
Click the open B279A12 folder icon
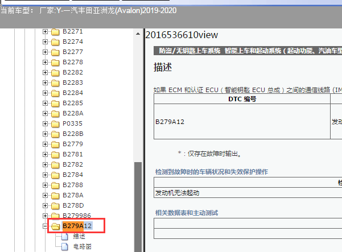click(55, 226)
